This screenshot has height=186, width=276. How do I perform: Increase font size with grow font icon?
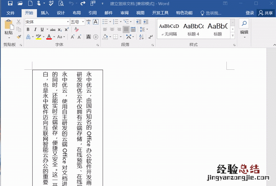click(x=73, y=37)
